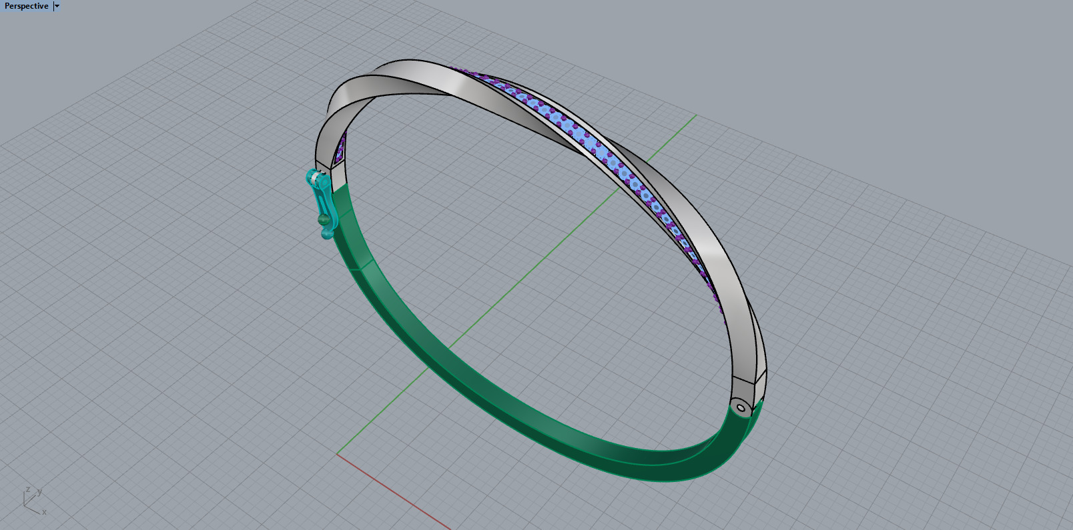Open the viewport menu dropdown arrow
Viewport: 1073px width, 530px height.
coord(57,6)
